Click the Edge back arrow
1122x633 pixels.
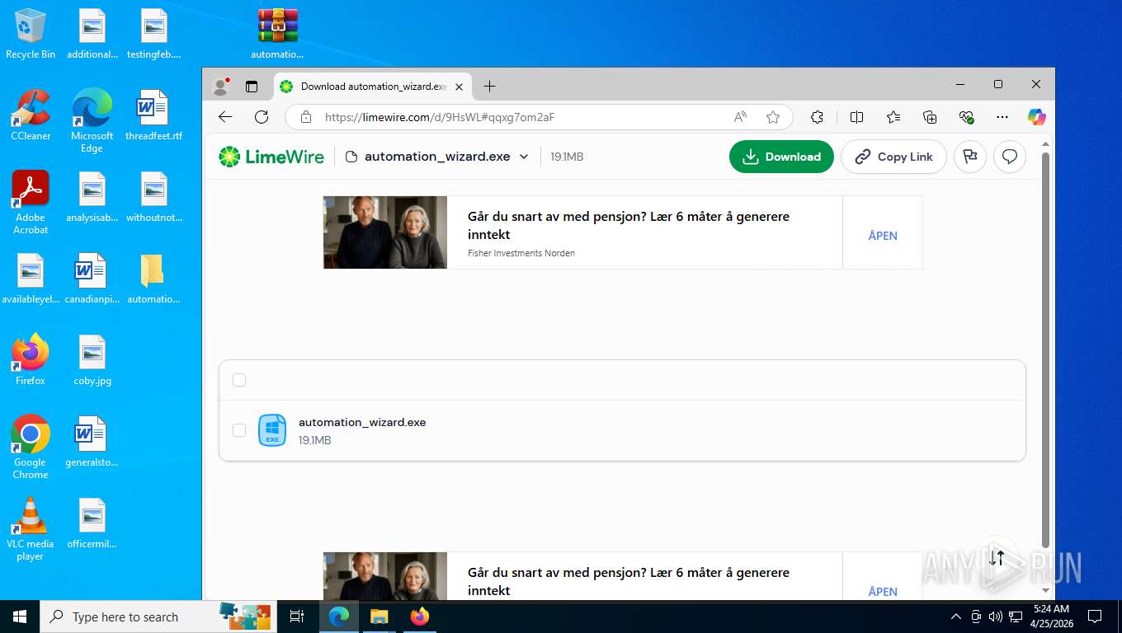tap(225, 117)
